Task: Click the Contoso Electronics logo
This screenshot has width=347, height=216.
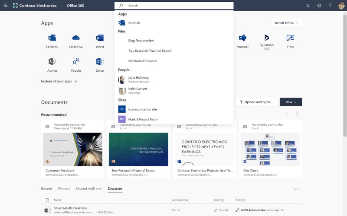Action: point(35,6)
